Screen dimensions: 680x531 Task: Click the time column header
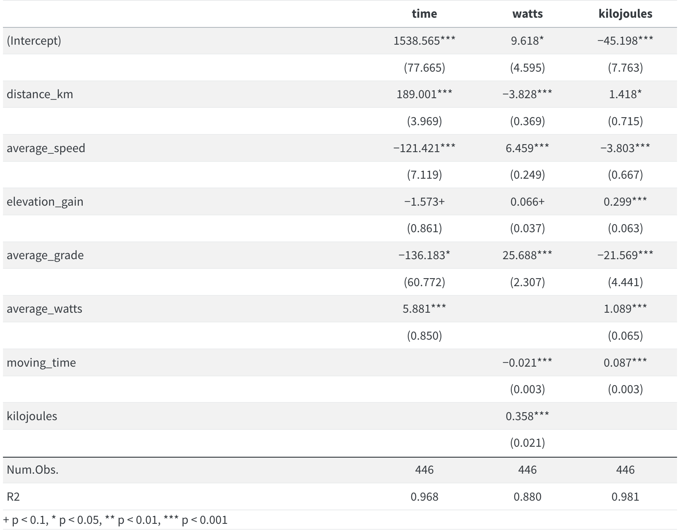point(424,14)
